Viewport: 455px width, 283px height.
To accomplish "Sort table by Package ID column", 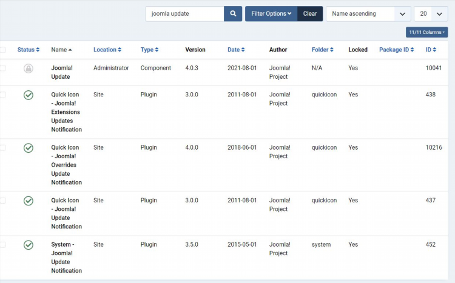I will [x=396, y=50].
